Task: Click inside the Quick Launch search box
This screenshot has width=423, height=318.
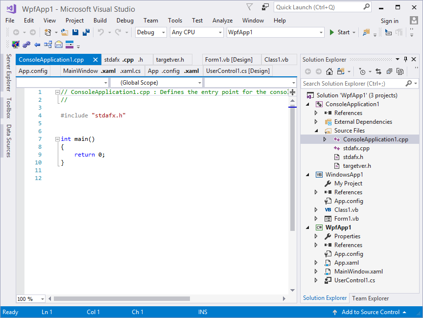Action: (x=321, y=7)
